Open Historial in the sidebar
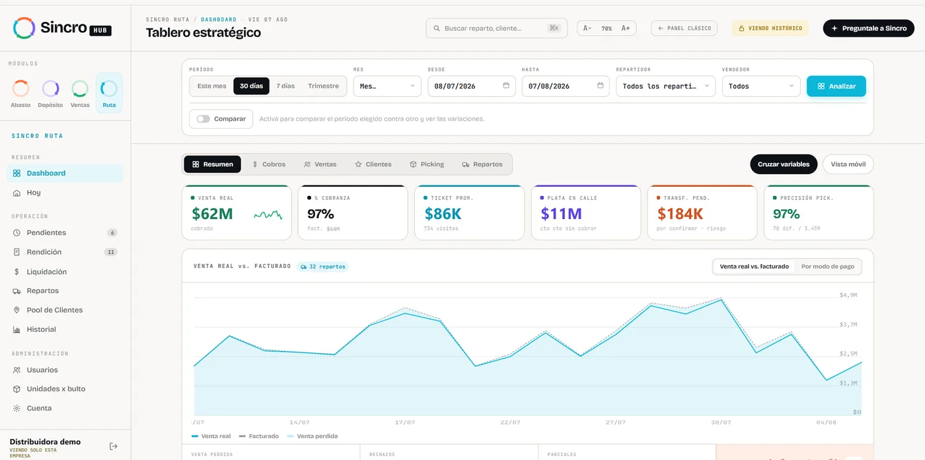 click(x=65, y=329)
